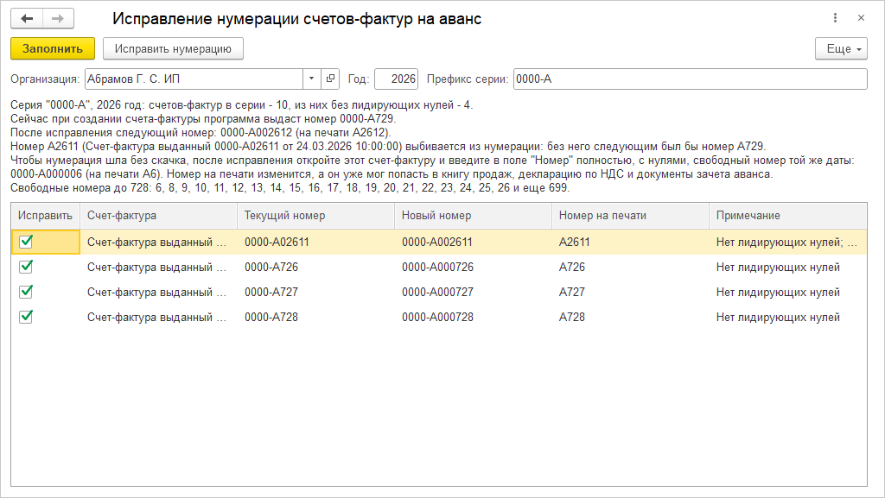Click the note cell in the A2611 row
The image size is (885, 498).
point(788,243)
